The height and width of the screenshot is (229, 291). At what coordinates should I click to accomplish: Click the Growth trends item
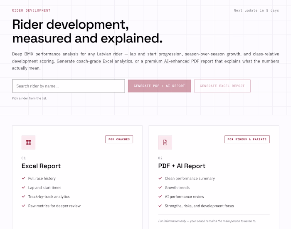tap(177, 187)
